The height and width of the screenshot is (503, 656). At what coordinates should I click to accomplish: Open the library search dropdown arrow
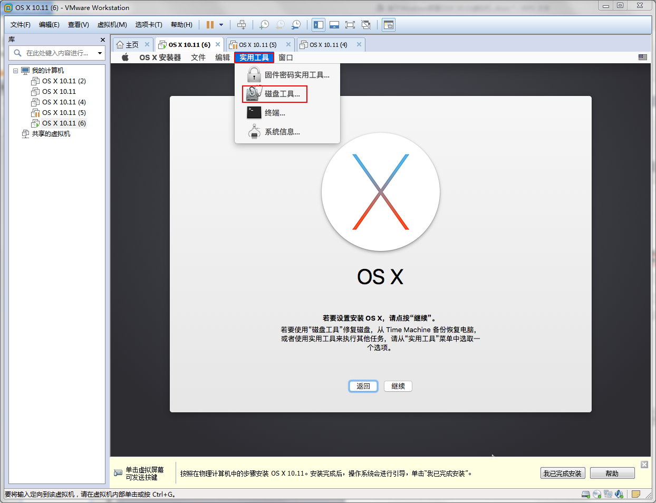[100, 53]
